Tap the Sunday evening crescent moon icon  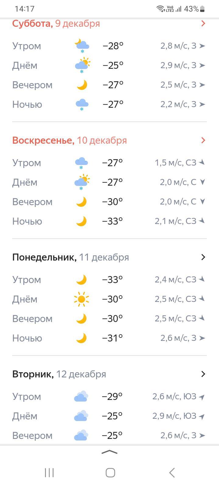(x=81, y=202)
